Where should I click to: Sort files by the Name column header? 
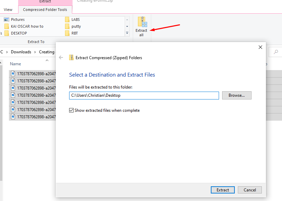click(15, 64)
